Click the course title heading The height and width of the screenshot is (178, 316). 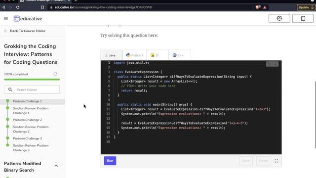[31, 54]
